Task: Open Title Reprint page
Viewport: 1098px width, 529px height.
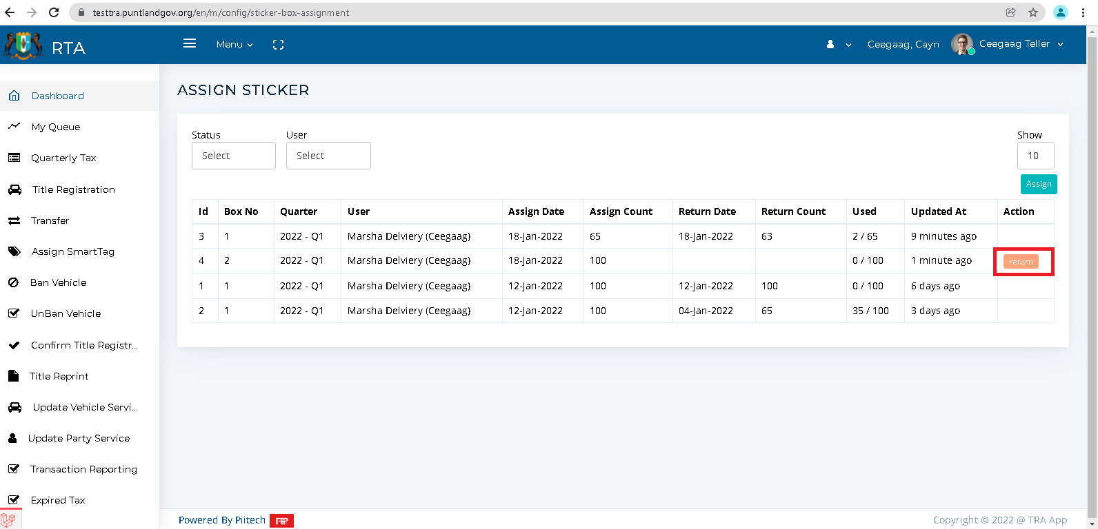Action: click(59, 376)
